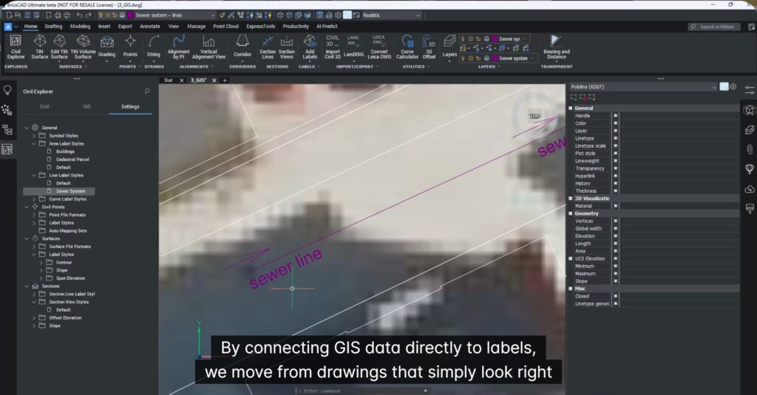Image resolution: width=757 pixels, height=395 pixels.
Task: Expand the Symbol Styles tree node
Action: (x=34, y=136)
